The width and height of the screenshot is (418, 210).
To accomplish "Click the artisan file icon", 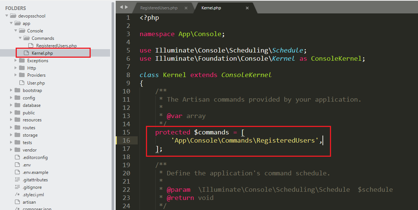I will (17, 202).
